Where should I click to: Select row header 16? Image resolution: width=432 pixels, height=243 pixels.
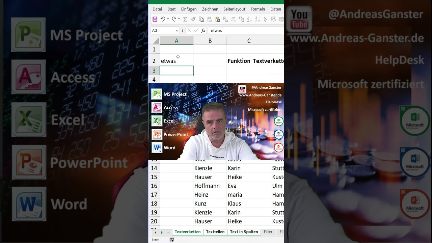(x=154, y=186)
